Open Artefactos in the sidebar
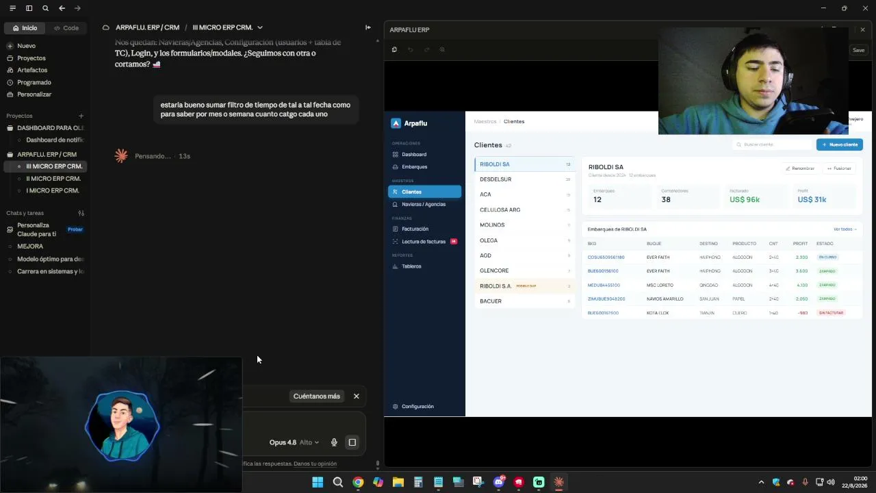 point(32,70)
